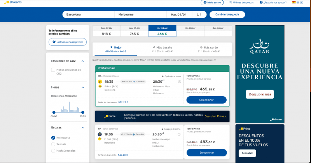The height and width of the screenshot is (163, 311).
Task: Click the Qatar logo in the advertisement
Action: [259, 46]
